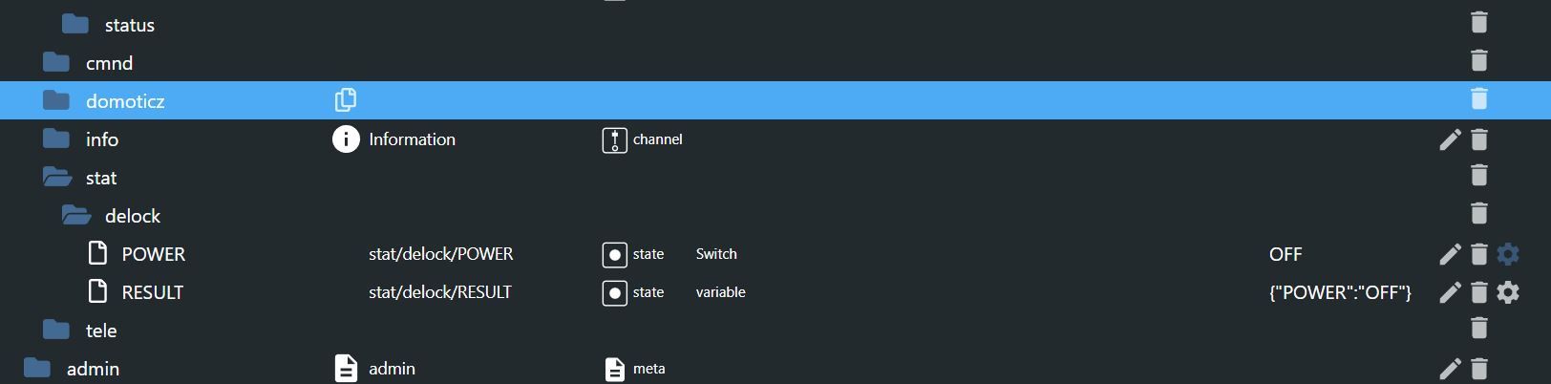Image resolution: width=1551 pixels, height=384 pixels.
Task: Delete the admin folder entry
Action: tap(1478, 369)
